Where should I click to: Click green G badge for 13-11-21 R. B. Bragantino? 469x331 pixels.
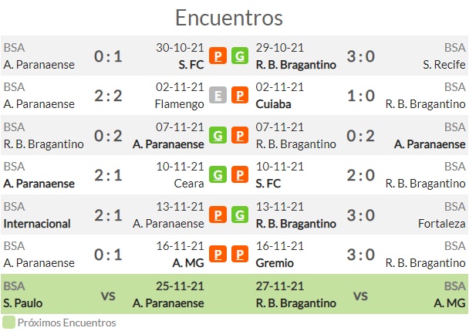[x=240, y=214]
